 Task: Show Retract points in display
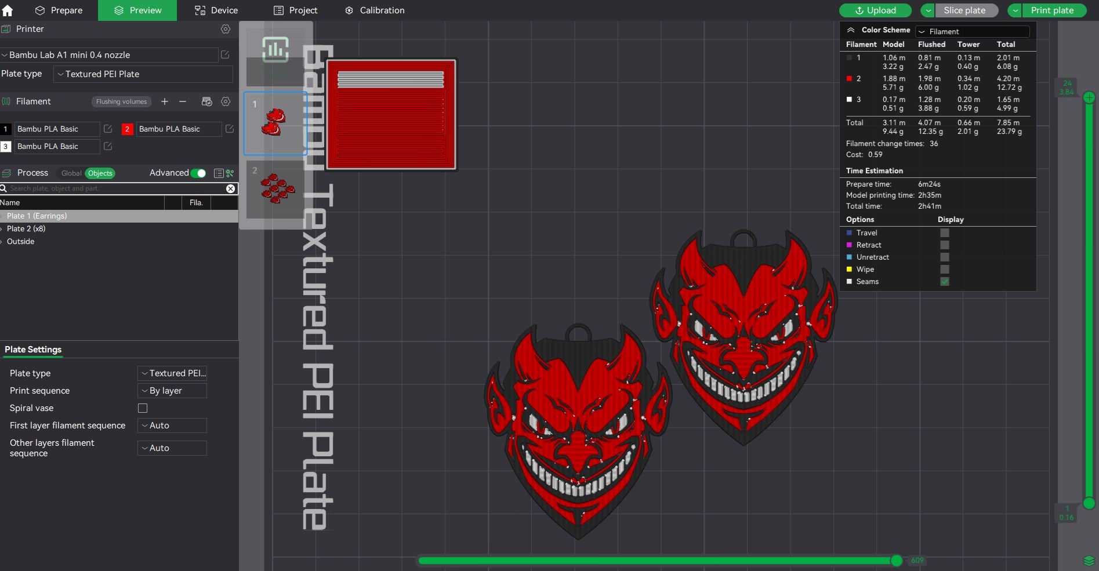pos(945,245)
